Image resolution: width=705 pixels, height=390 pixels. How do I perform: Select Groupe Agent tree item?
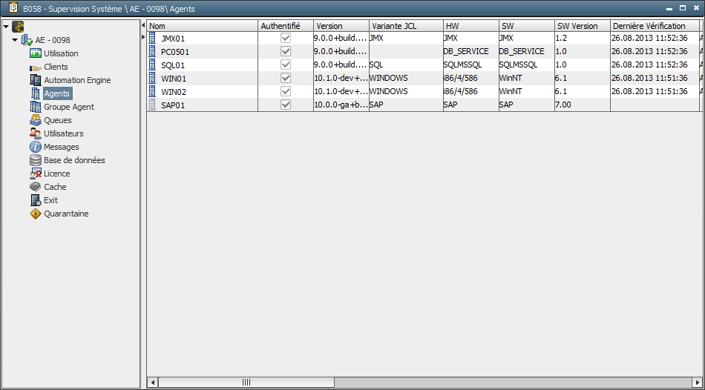pyautogui.click(x=69, y=107)
